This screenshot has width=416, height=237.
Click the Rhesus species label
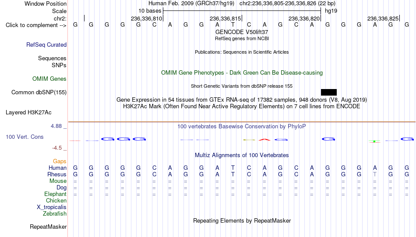[57, 174]
